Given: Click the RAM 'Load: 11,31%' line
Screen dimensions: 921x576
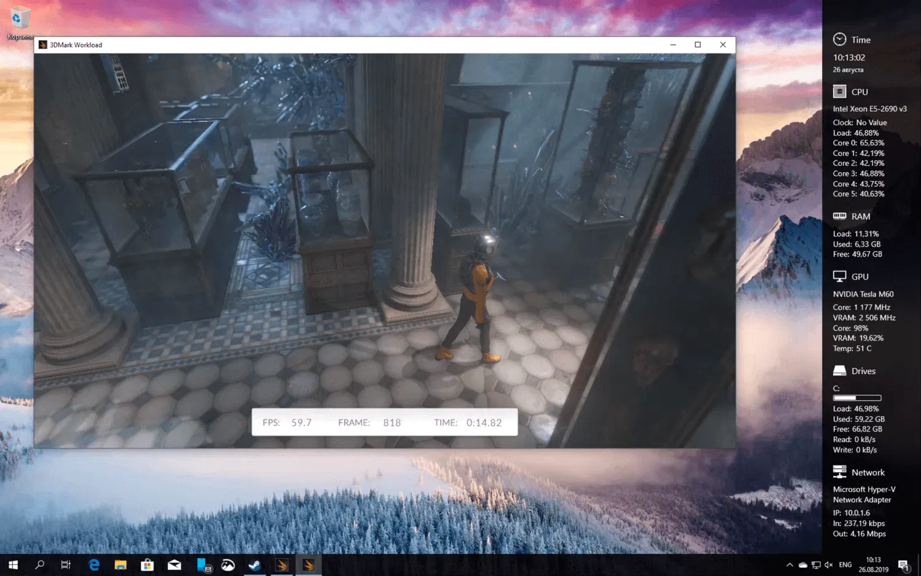Looking at the screenshot, I should pyautogui.click(x=856, y=233).
